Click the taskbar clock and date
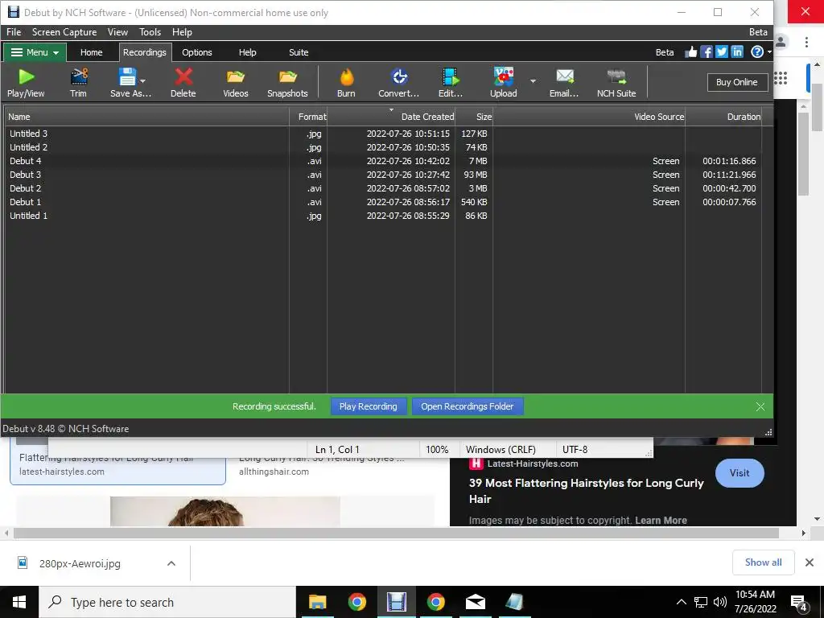This screenshot has width=824, height=618. 755,602
